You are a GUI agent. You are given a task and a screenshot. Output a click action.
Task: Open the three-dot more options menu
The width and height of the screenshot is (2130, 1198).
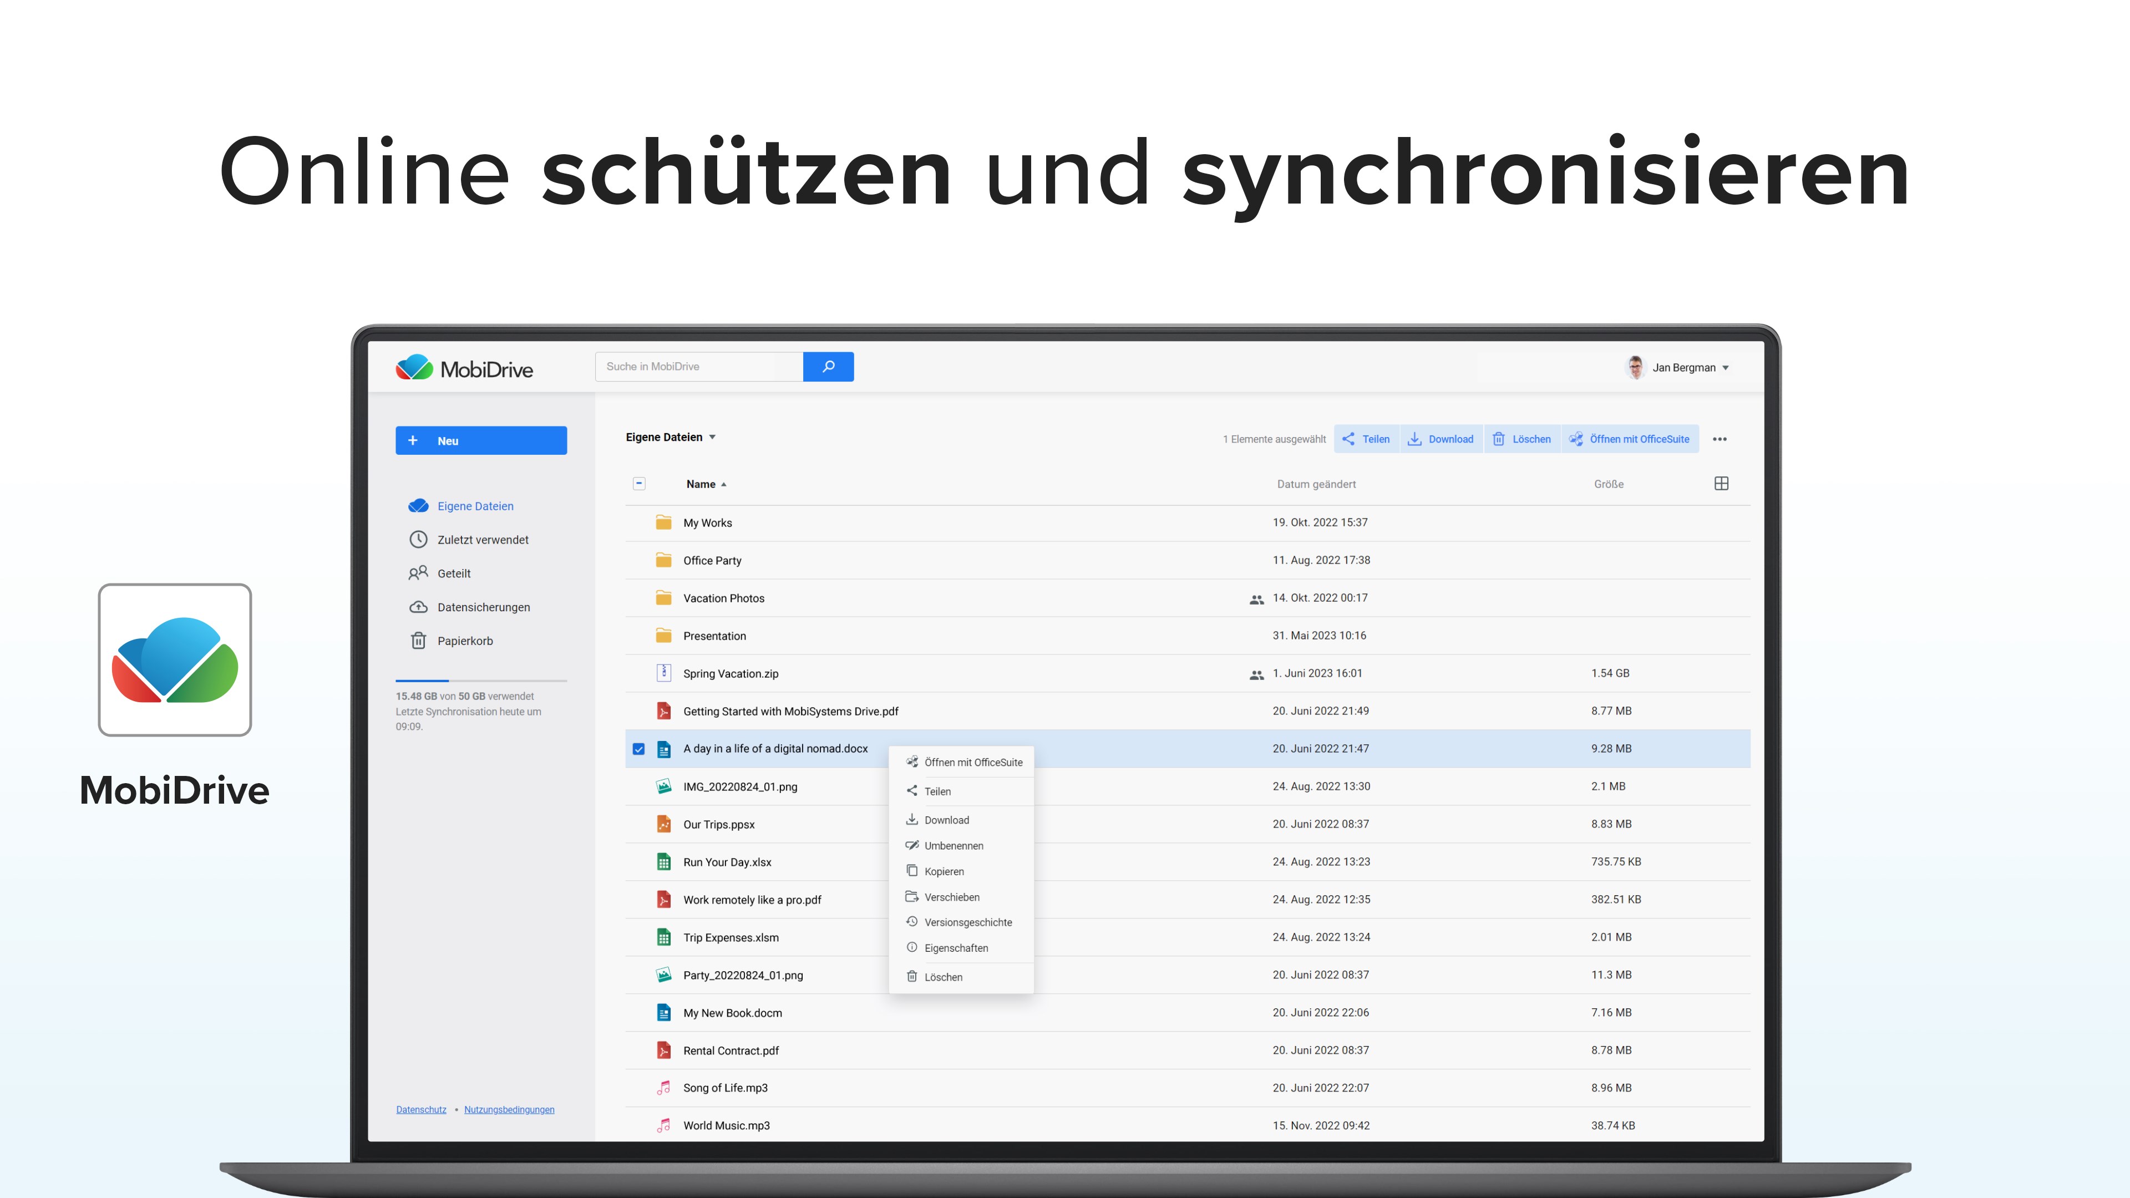pos(1720,439)
